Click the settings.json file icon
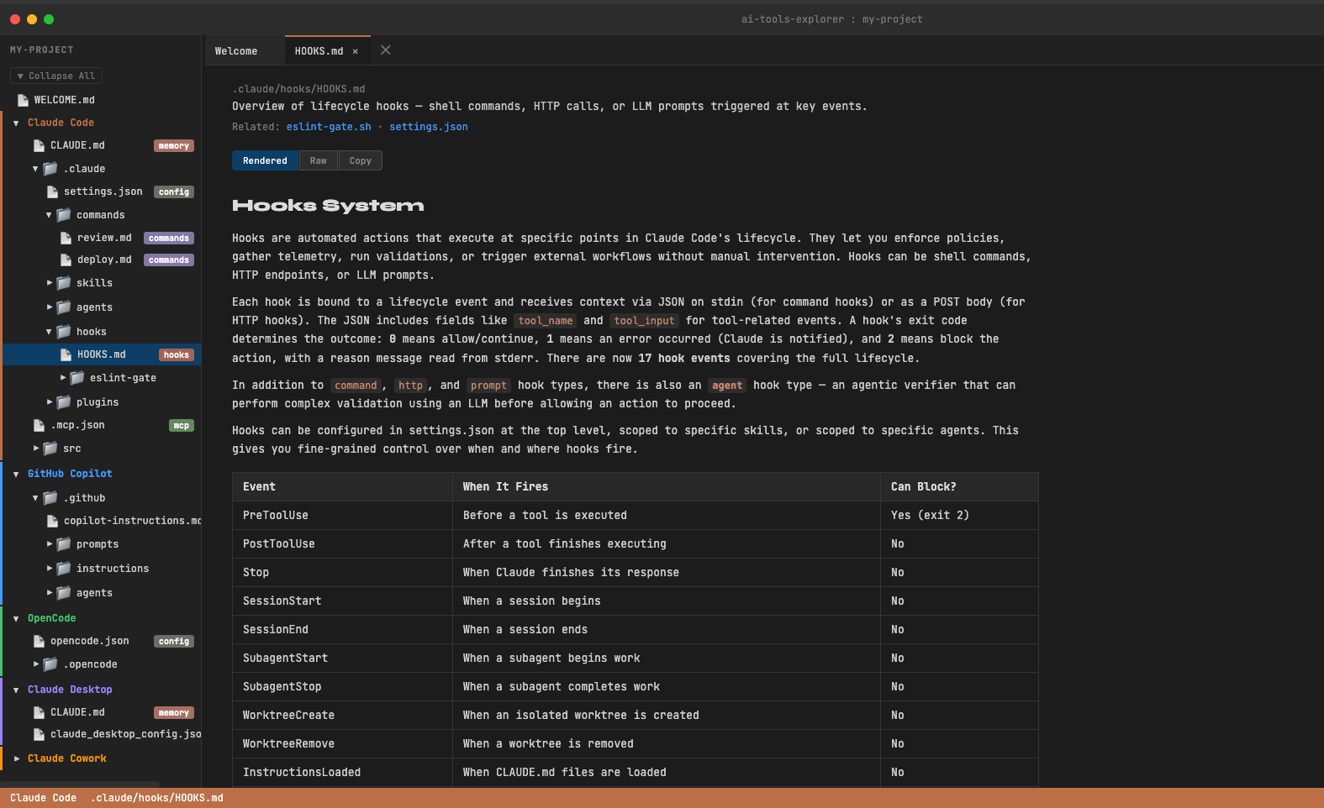Image resolution: width=1324 pixels, height=808 pixels. (x=52, y=192)
